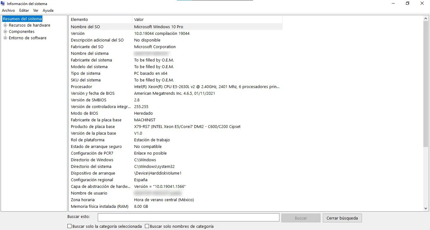The image size is (430, 230).
Task: Open the Ayuda menu
Action: [x=48, y=10]
